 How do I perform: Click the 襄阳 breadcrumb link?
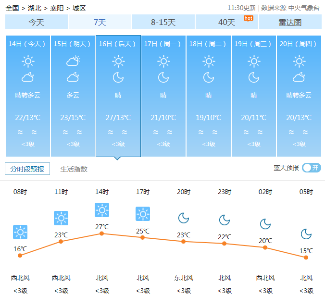tap(57, 8)
